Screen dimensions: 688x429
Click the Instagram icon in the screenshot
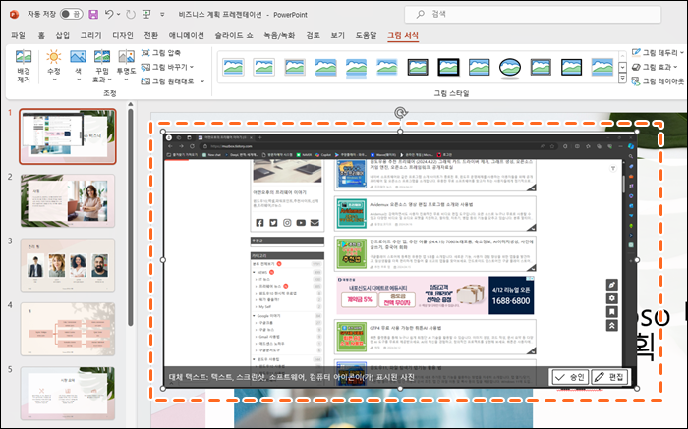pyautogui.click(x=287, y=223)
